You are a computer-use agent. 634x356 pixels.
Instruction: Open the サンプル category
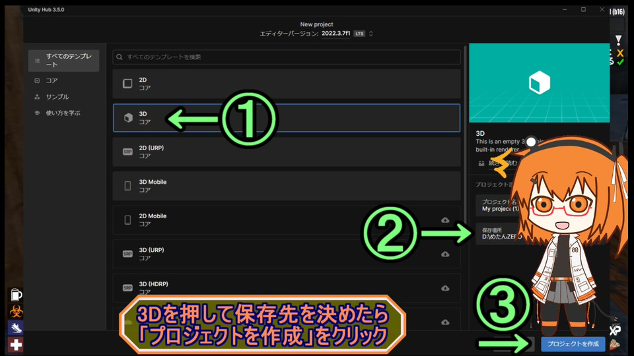point(57,97)
